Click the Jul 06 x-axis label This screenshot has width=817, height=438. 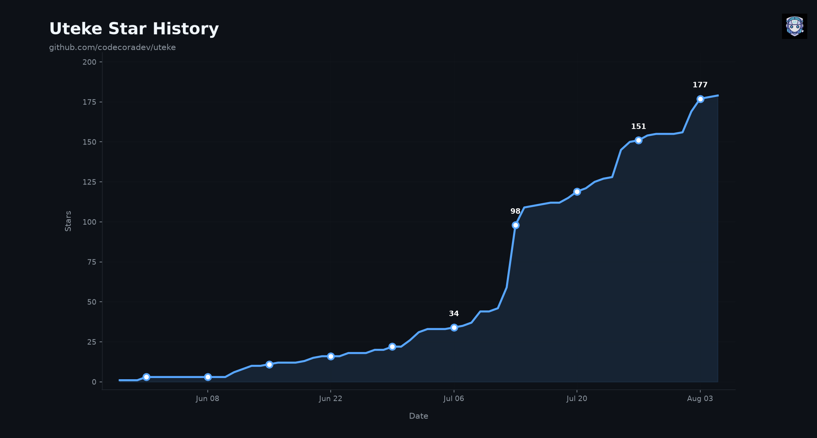[x=454, y=398]
